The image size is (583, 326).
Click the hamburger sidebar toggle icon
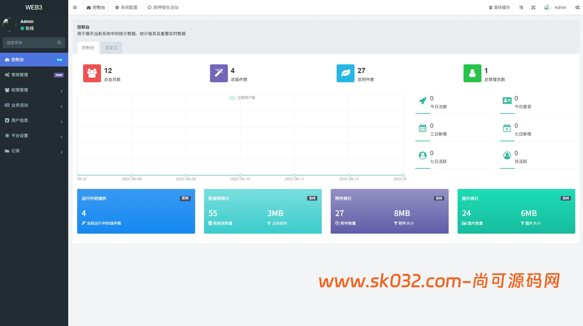pyautogui.click(x=75, y=7)
